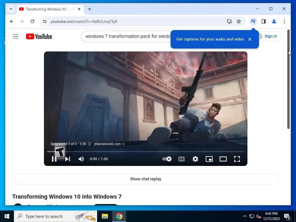
Task: Show chat replay
Action: coord(146,179)
